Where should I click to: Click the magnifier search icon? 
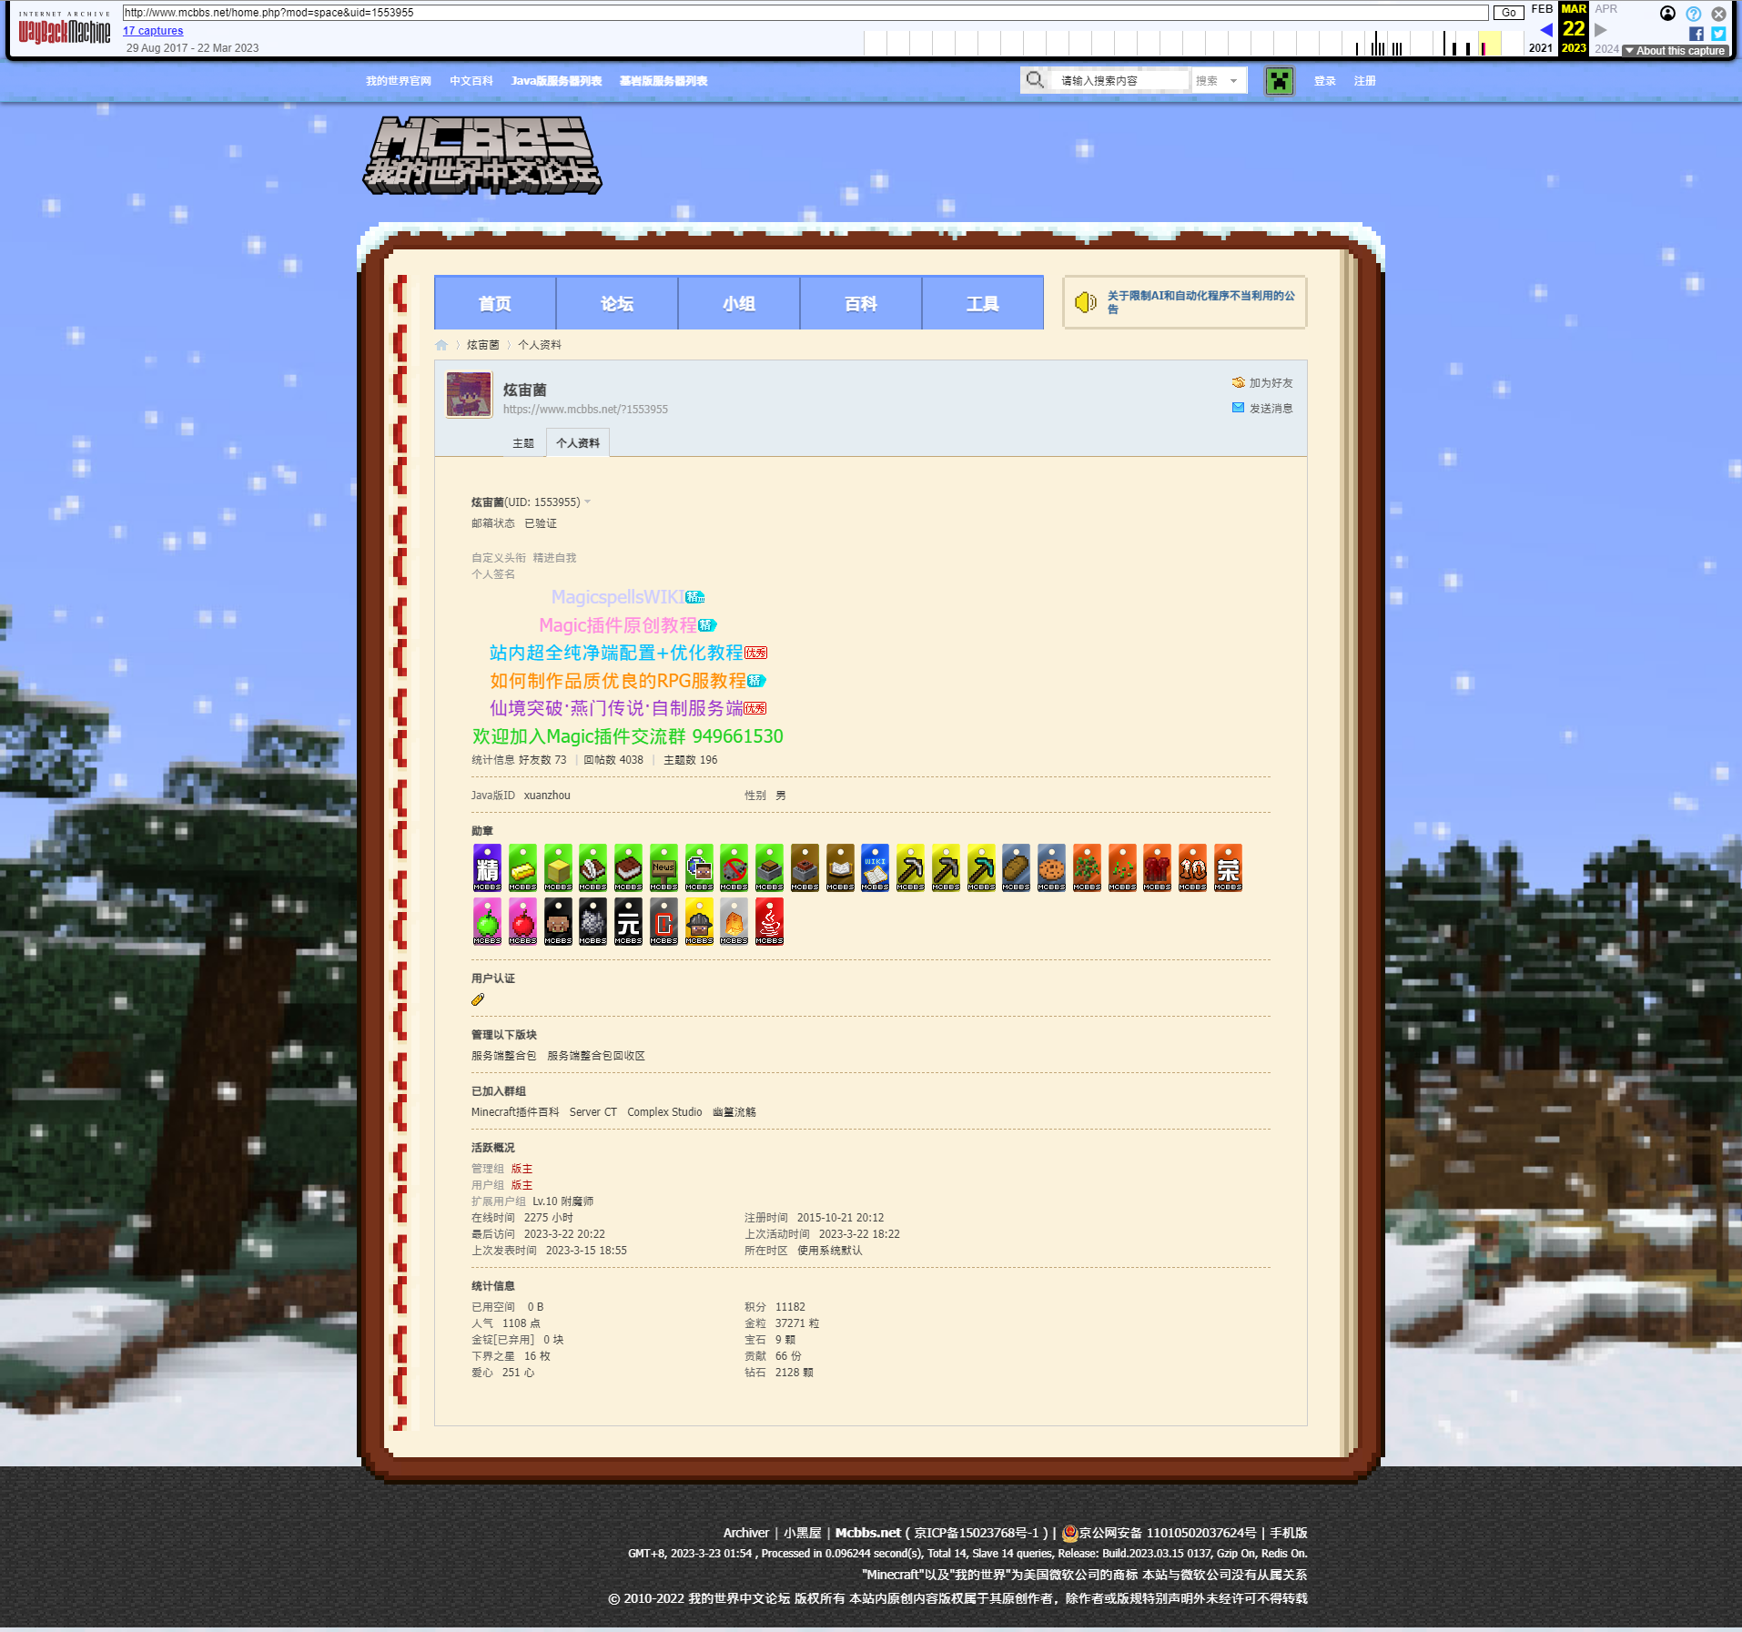1035,80
